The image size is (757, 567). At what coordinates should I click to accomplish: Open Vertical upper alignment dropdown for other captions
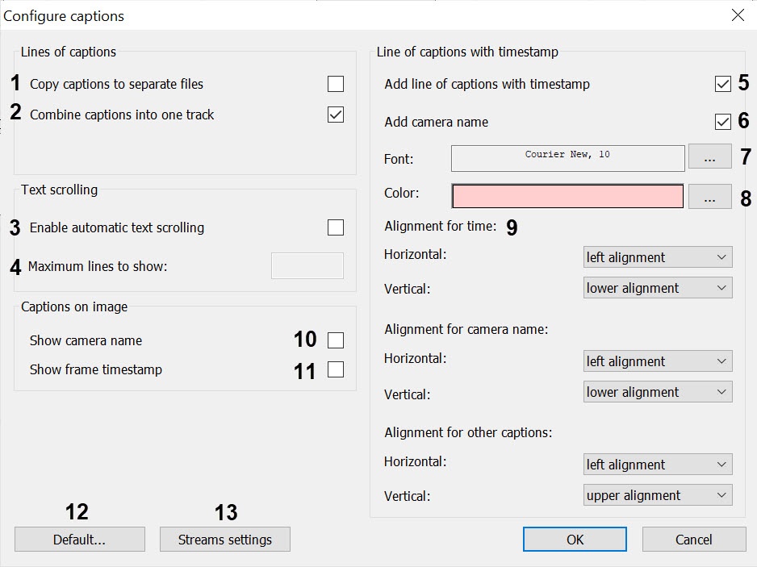pyautogui.click(x=657, y=495)
